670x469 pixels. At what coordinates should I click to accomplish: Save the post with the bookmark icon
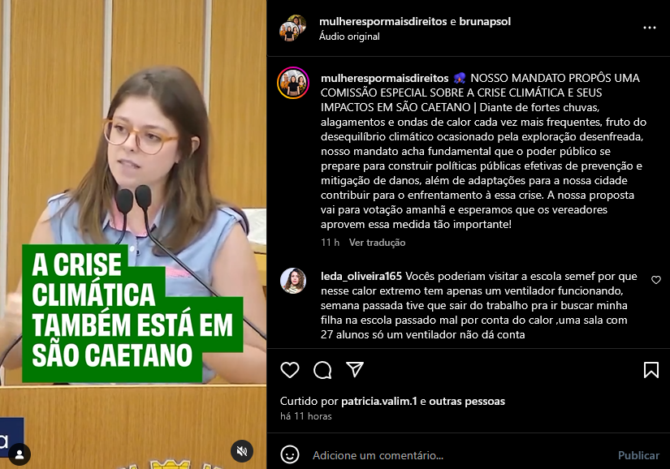[x=651, y=370]
